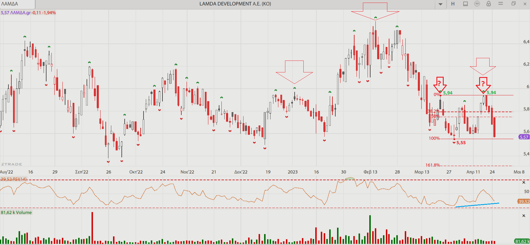Click the Φεβ 13 date axis label

tap(370, 172)
